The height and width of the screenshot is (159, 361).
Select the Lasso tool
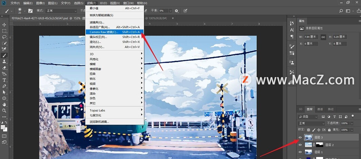4,37
